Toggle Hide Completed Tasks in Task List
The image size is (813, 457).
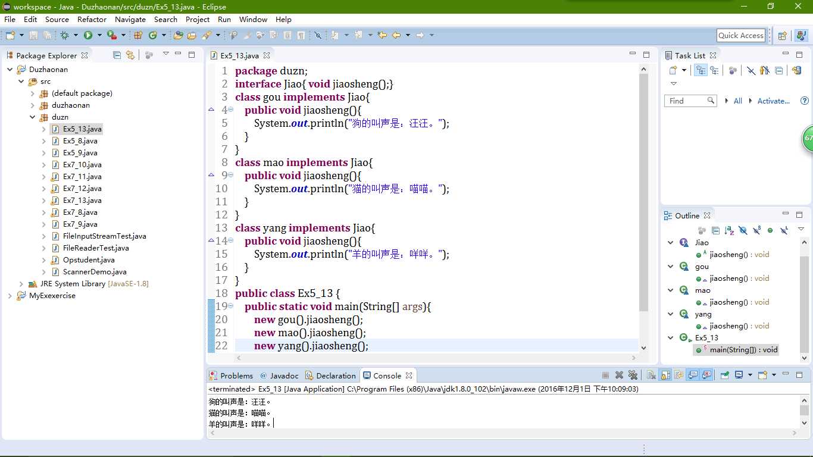coord(751,70)
